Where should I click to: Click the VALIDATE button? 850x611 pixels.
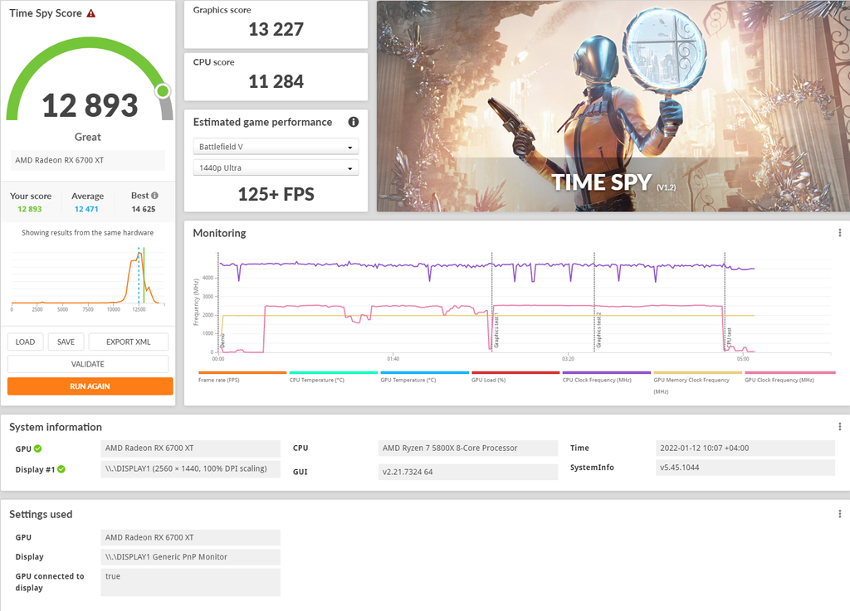(88, 364)
